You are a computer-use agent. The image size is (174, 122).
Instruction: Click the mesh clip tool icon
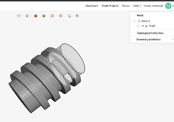click(x=77, y=16)
